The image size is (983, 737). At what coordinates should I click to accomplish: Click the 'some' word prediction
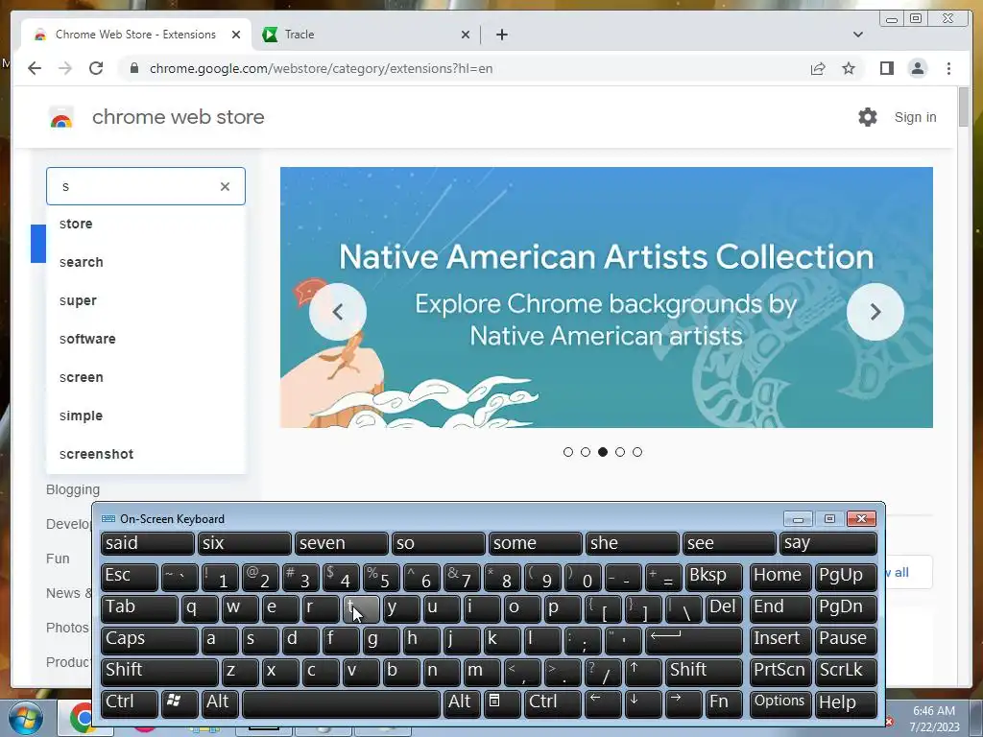pos(535,543)
